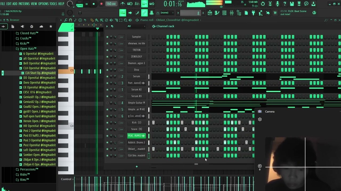The image size is (341, 191).
Task: Mute the Sampler channel
Action: tap(107, 37)
